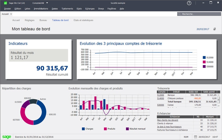
Task: Open account 514000 link in Trésorerie
Action: (x=161, y=98)
